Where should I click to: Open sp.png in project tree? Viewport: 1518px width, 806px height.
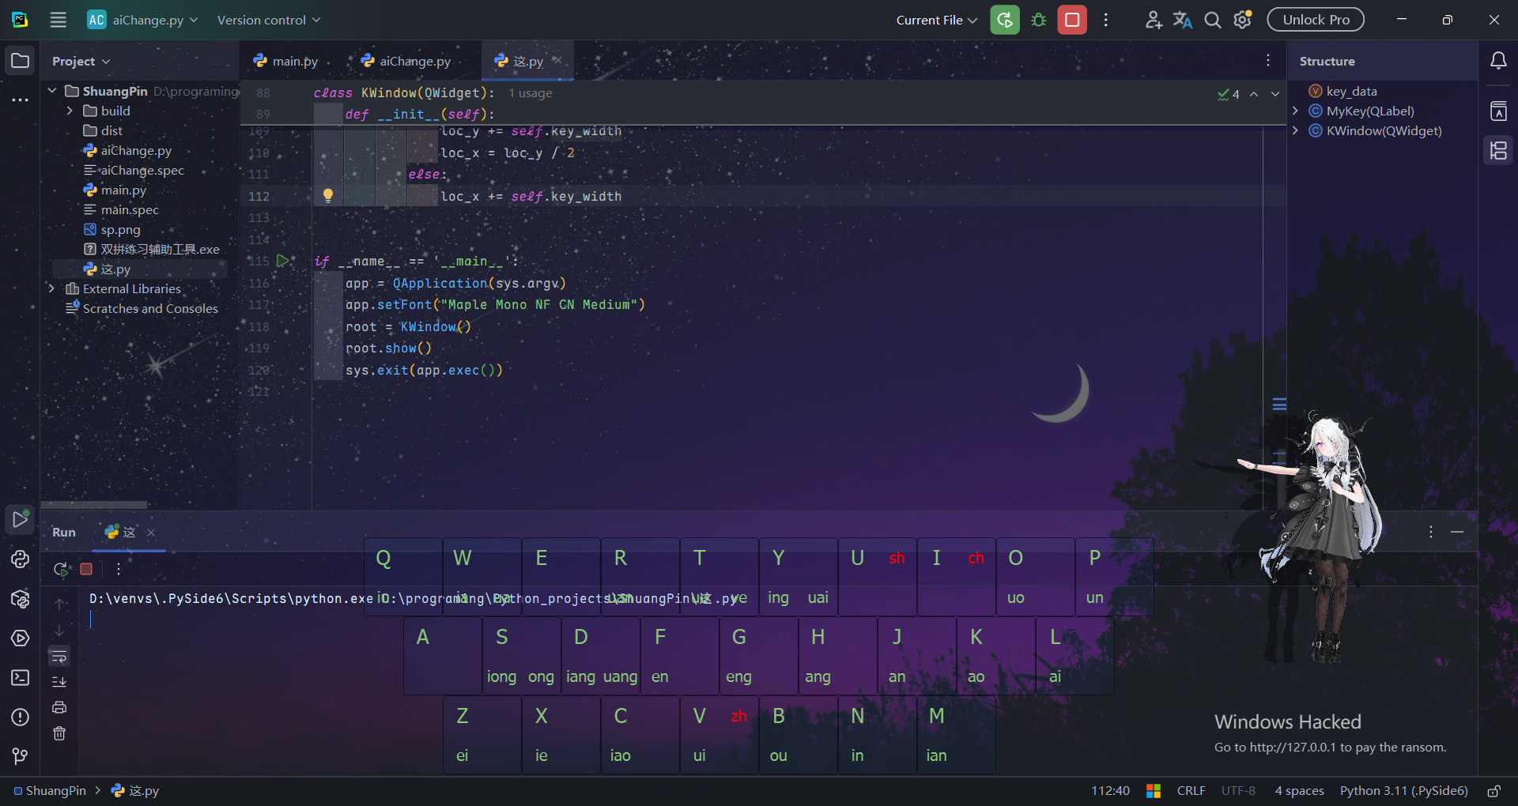pyautogui.click(x=120, y=230)
